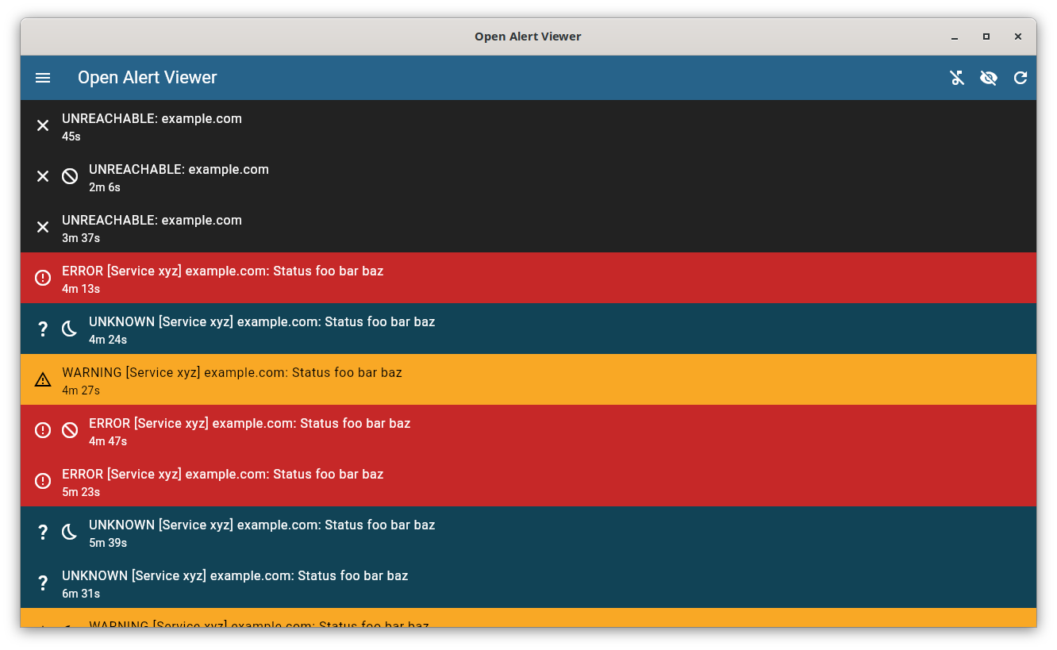This screenshot has height=650, width=1057.
Task: Select the WARNING alert aged 4m 27s
Action: [528, 379]
